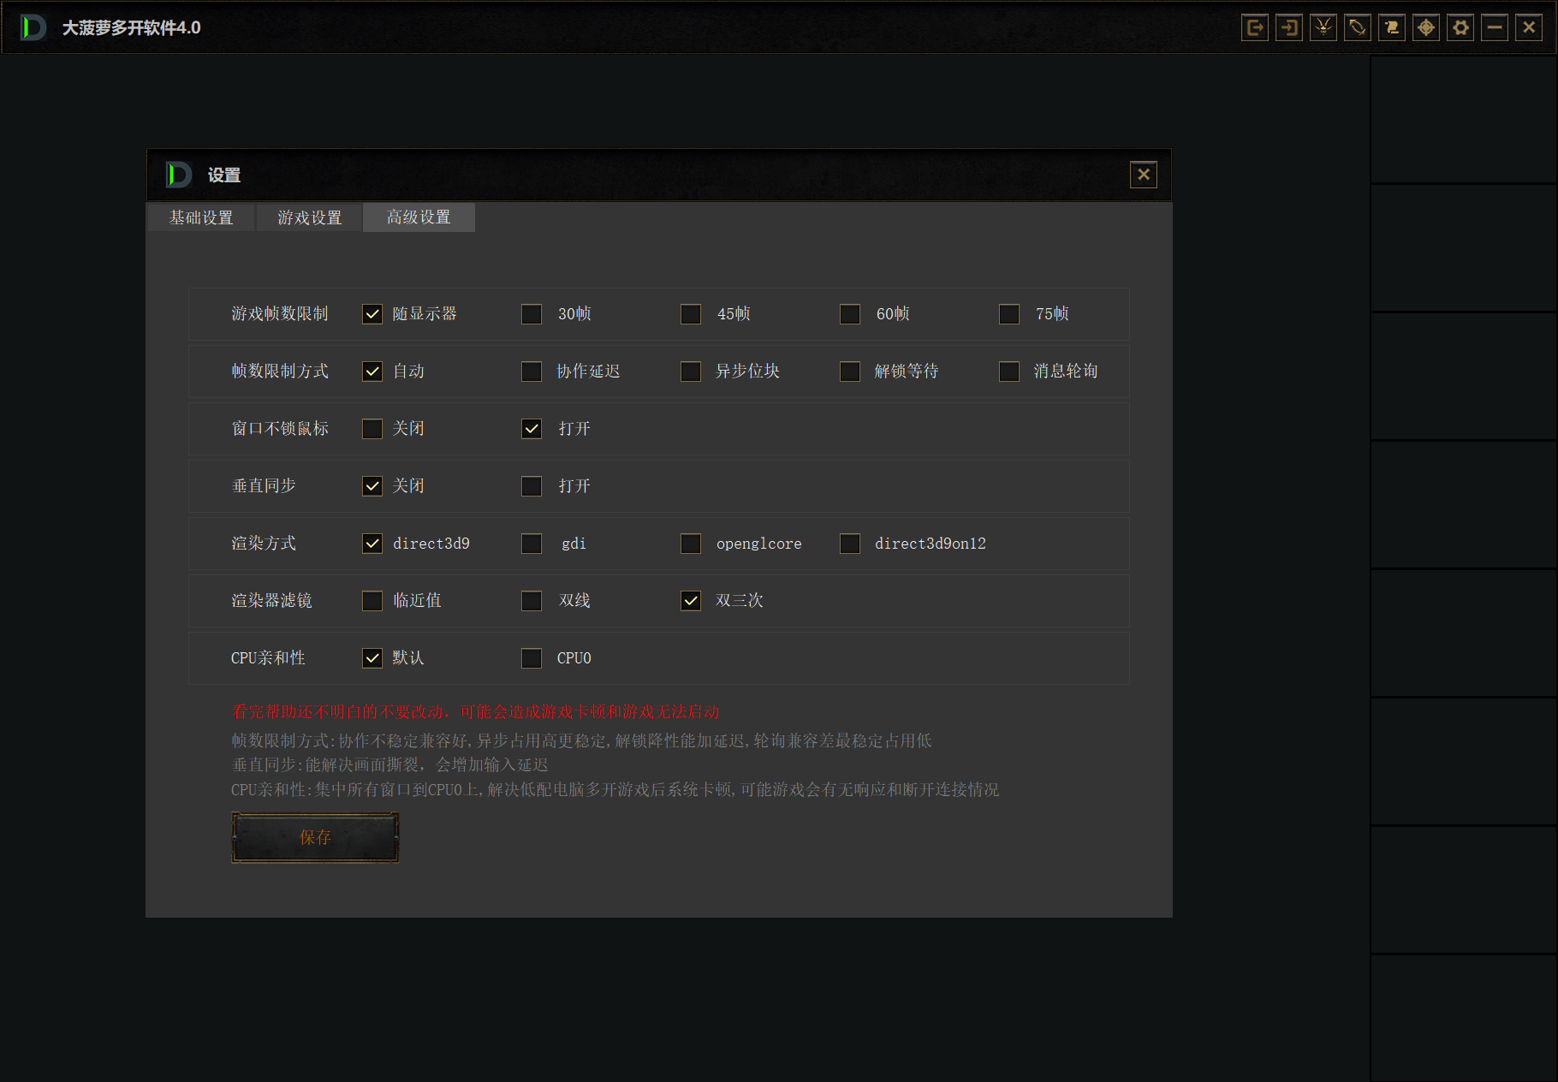Image resolution: width=1558 pixels, height=1082 pixels.
Task: Click the horned demon skull icon
Action: 1323,27
